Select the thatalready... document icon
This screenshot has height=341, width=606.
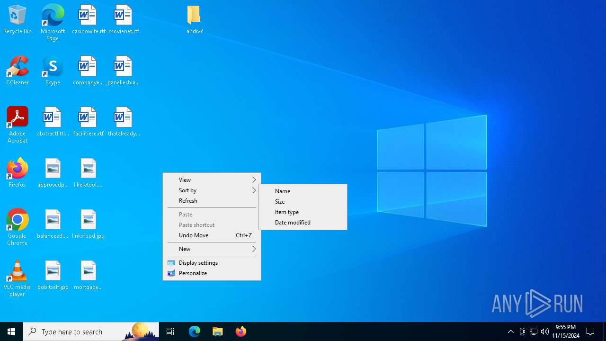(124, 122)
